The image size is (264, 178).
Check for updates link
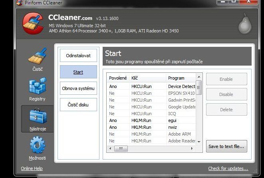pyautogui.click(x=228, y=168)
